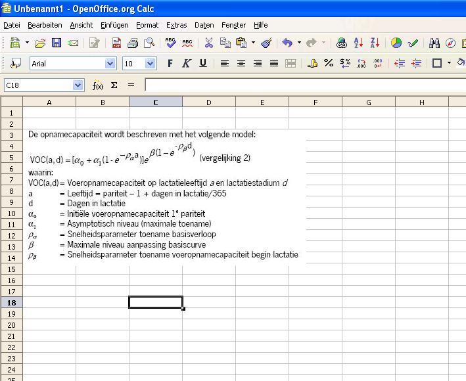Apply Percent number format icon
The width and height of the screenshot is (466, 381).
pyautogui.click(x=329, y=63)
